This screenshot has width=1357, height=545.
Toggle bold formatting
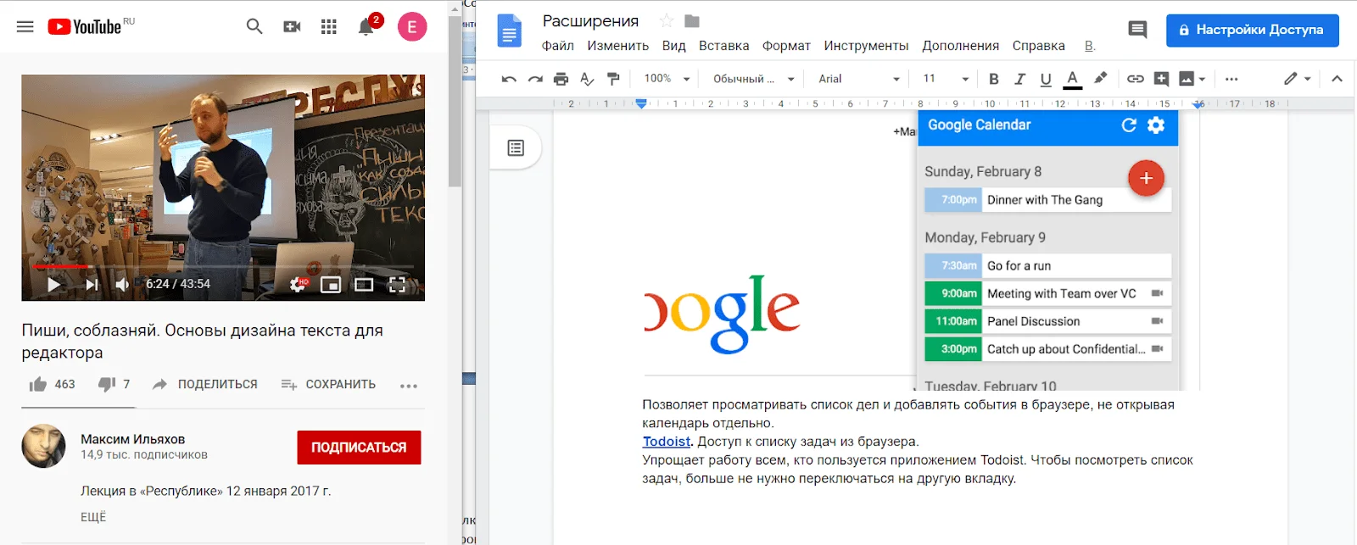pyautogui.click(x=993, y=79)
